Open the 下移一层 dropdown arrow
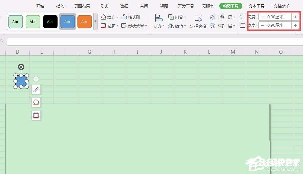The height and width of the screenshot is (174, 303). (x=234, y=26)
